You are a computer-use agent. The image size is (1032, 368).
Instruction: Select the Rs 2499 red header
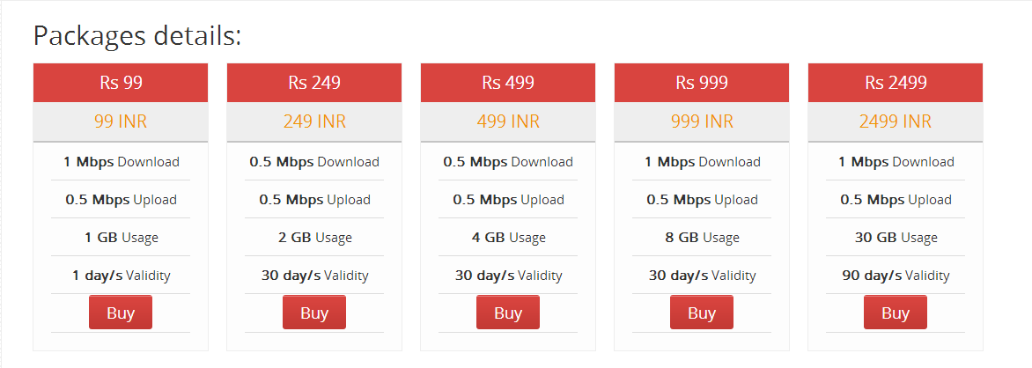click(896, 83)
